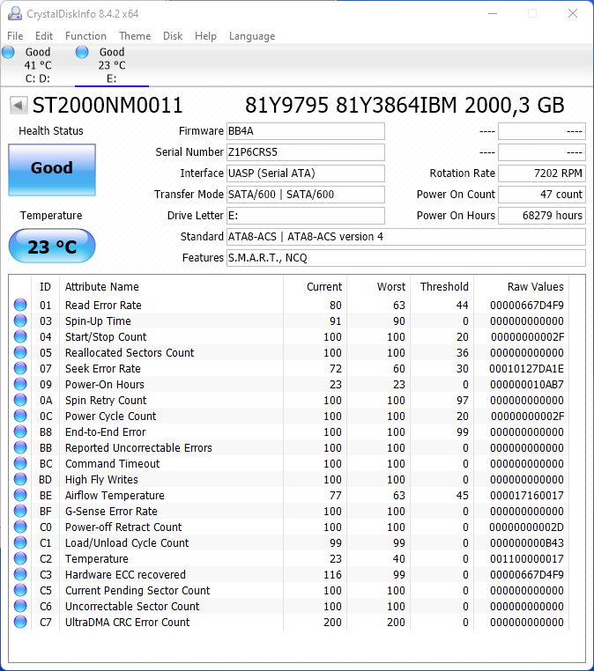Viewport: 594px width, 671px height.
Task: Click the Current column header
Action: (x=324, y=287)
